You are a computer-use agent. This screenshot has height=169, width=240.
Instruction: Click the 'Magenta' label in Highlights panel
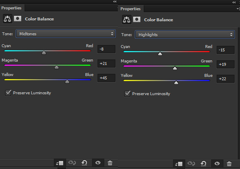point(129,61)
